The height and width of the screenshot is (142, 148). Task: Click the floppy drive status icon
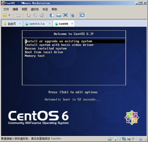[119, 139]
